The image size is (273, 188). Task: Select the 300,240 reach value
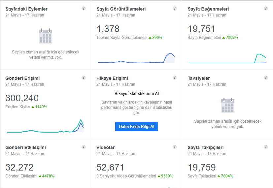click(22, 98)
